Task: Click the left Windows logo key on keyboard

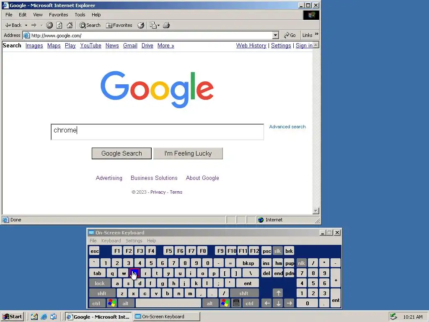Action: [111, 303]
